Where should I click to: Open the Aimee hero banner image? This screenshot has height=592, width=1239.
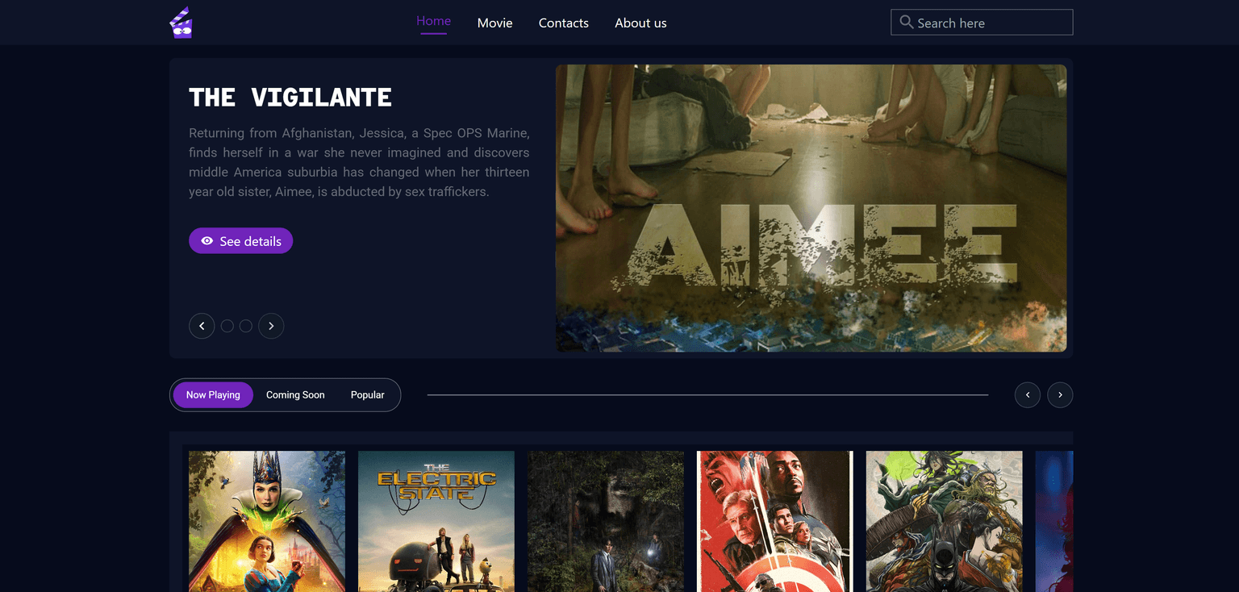811,208
